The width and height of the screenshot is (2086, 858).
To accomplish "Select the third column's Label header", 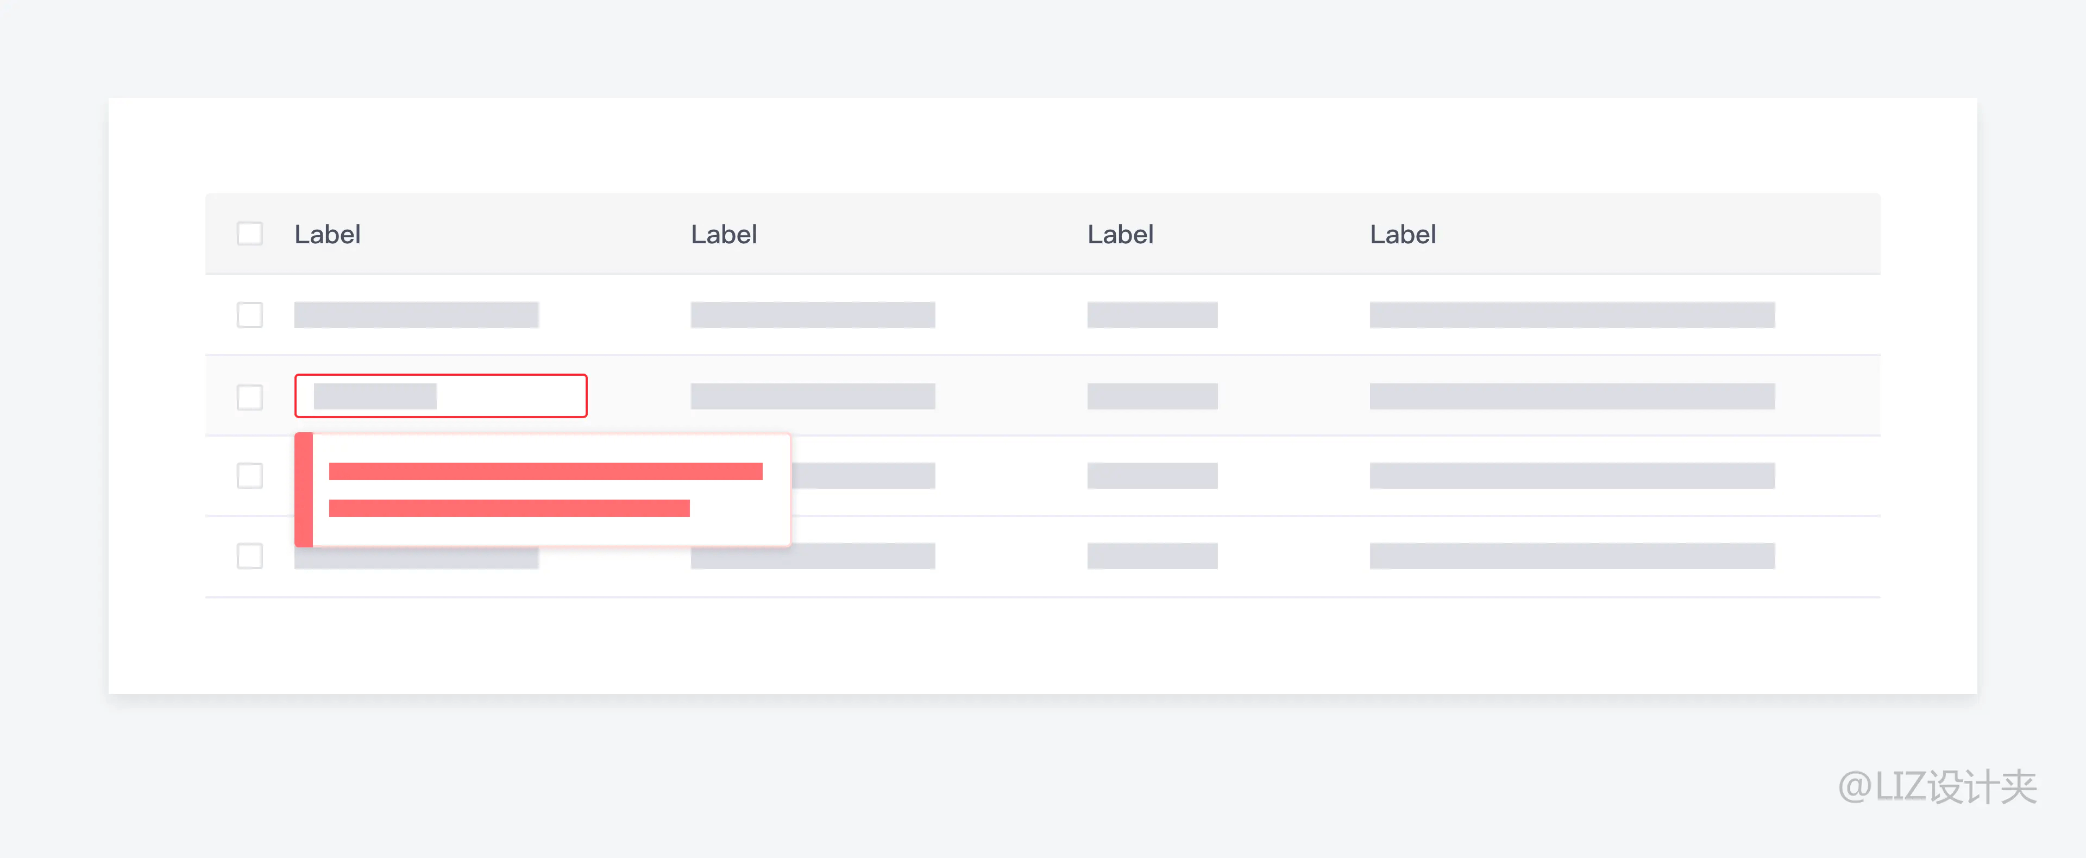I will [1120, 235].
